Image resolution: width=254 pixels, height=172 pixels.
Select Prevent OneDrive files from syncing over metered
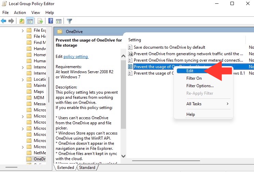click(x=188, y=60)
